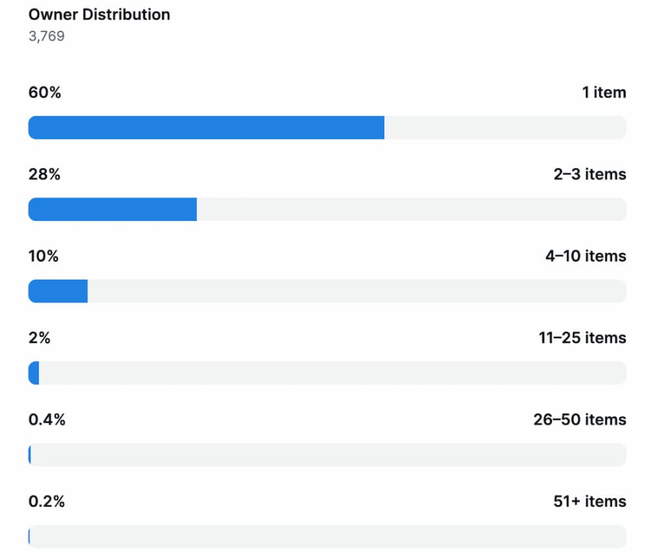Click the gray track of the 11–25 items bar
This screenshot has width=651, height=558.
[333, 373]
